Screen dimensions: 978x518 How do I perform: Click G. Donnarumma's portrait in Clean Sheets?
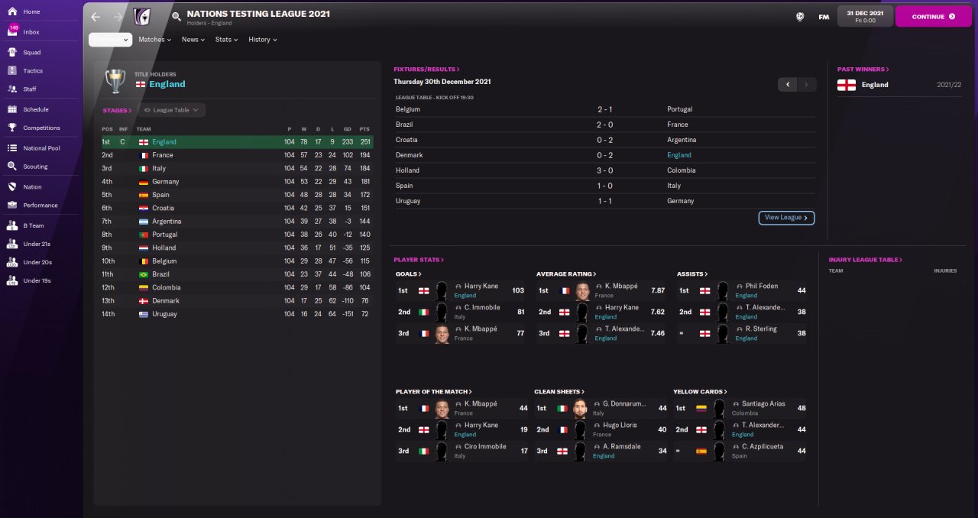580,408
